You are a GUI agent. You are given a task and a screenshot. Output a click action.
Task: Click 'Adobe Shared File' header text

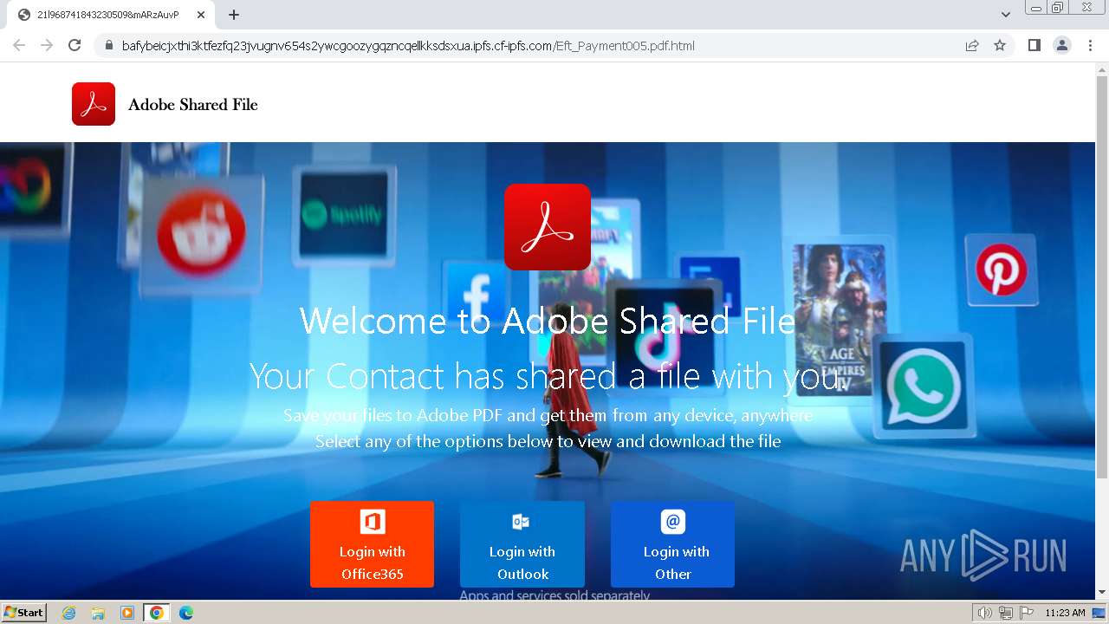click(193, 105)
